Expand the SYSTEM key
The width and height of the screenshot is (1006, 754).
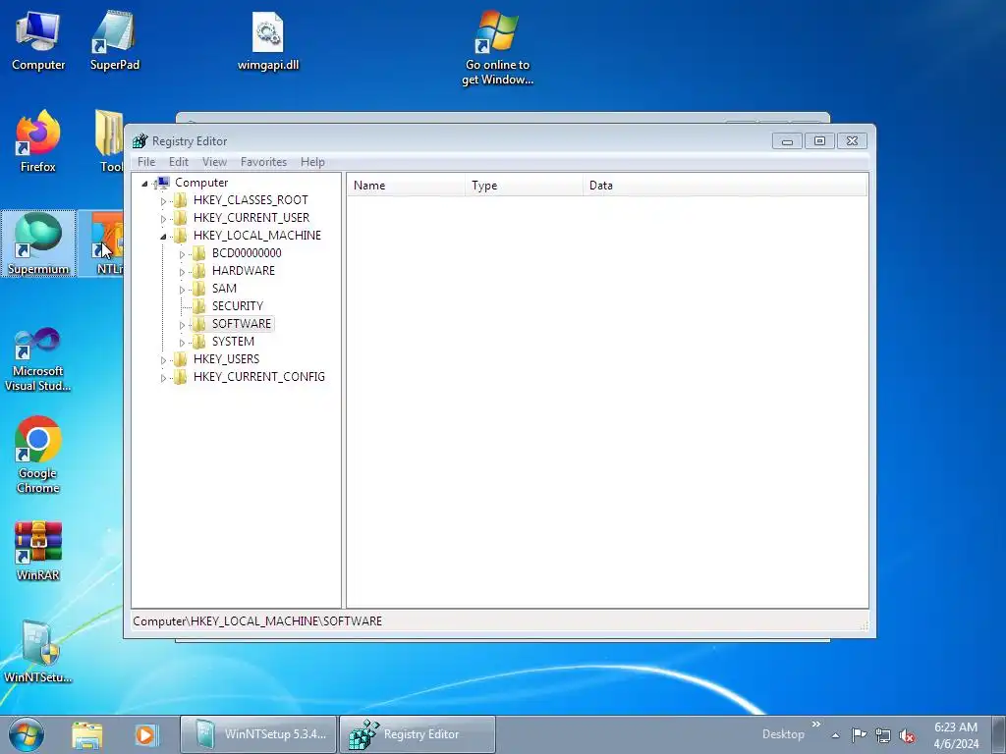click(182, 343)
